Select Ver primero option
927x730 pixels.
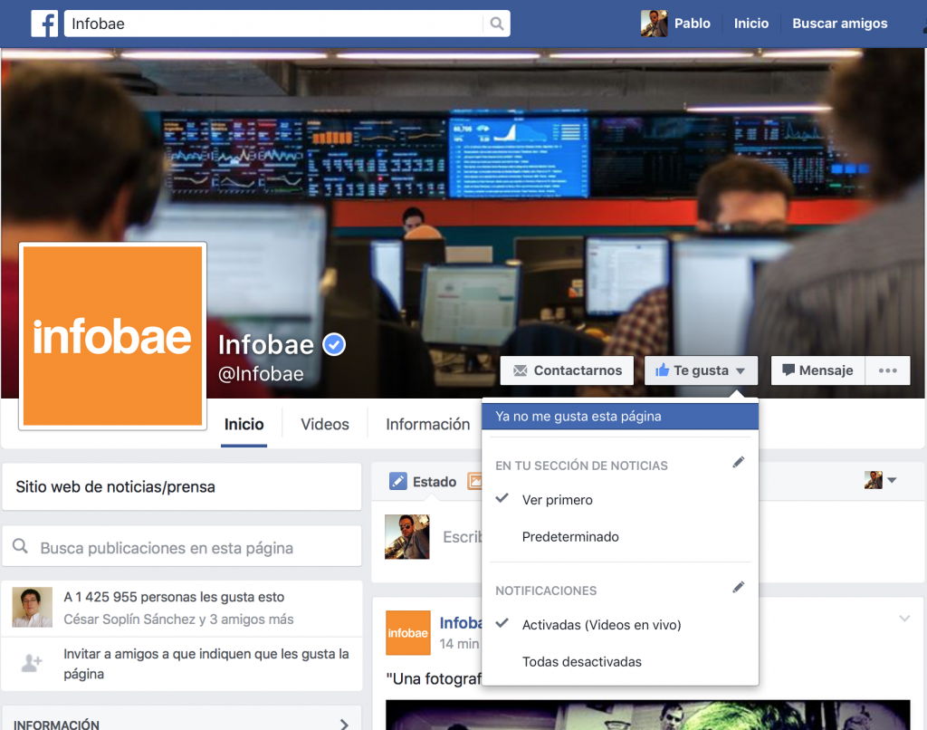coord(557,500)
